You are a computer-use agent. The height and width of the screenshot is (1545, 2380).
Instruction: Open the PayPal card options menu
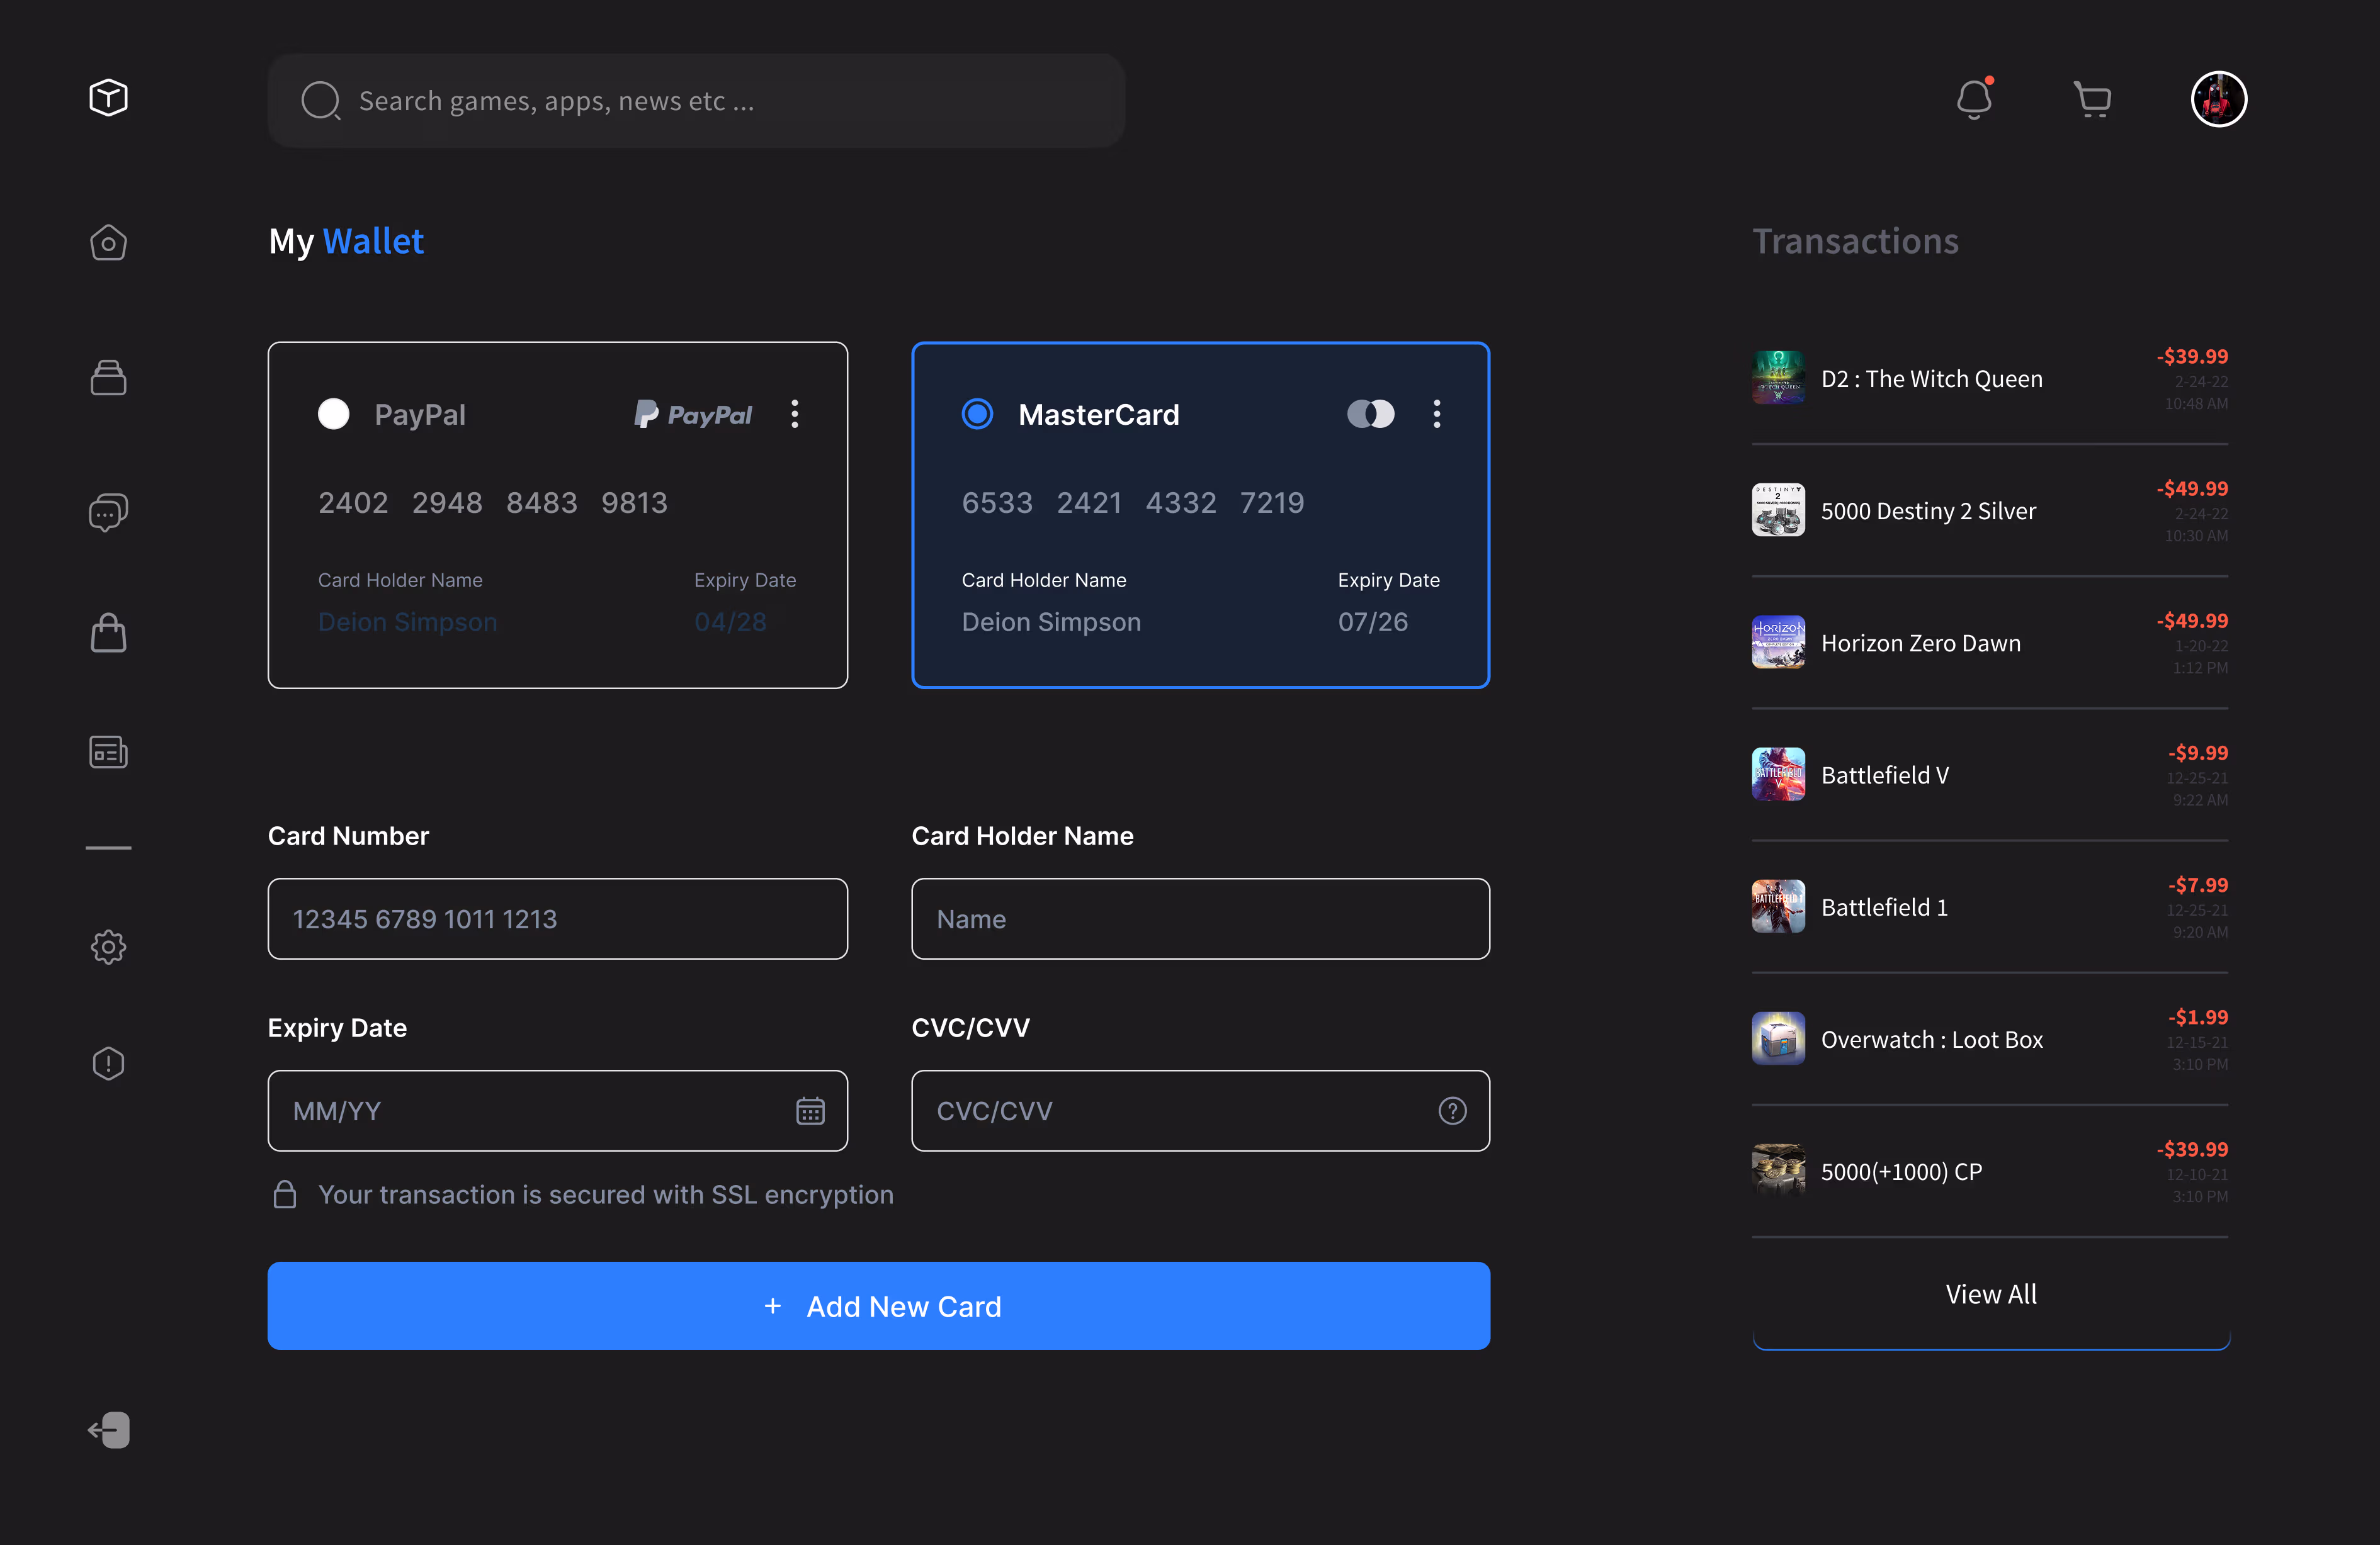[x=794, y=413]
